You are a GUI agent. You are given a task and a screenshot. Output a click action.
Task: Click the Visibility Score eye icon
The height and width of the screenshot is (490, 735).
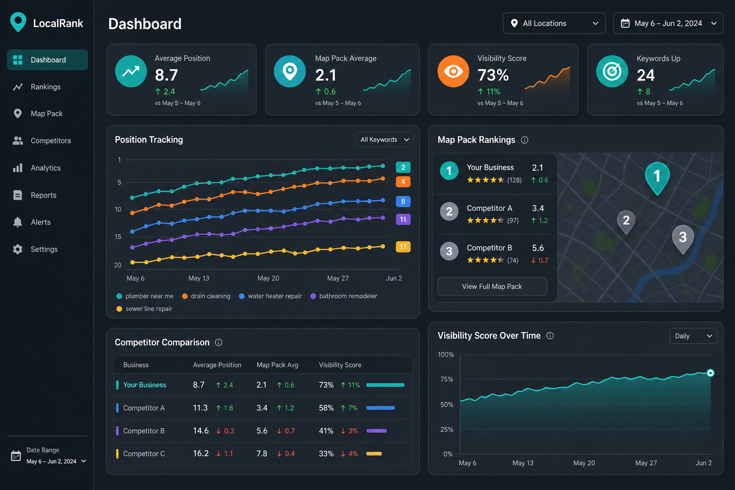pos(453,71)
